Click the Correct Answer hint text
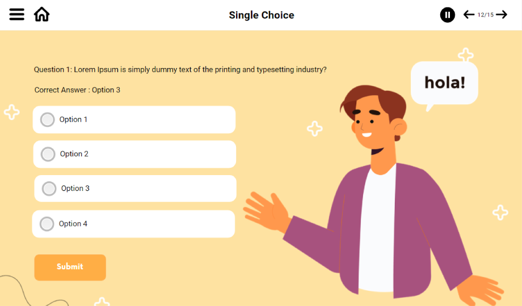Screen dimensions: 522x306 (77, 90)
